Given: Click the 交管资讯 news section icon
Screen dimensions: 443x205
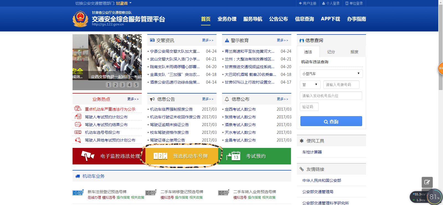Looking at the screenshot, I should pos(152,40).
